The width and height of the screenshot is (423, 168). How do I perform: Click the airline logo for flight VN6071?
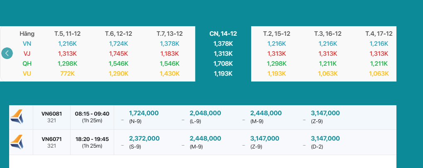17,142
